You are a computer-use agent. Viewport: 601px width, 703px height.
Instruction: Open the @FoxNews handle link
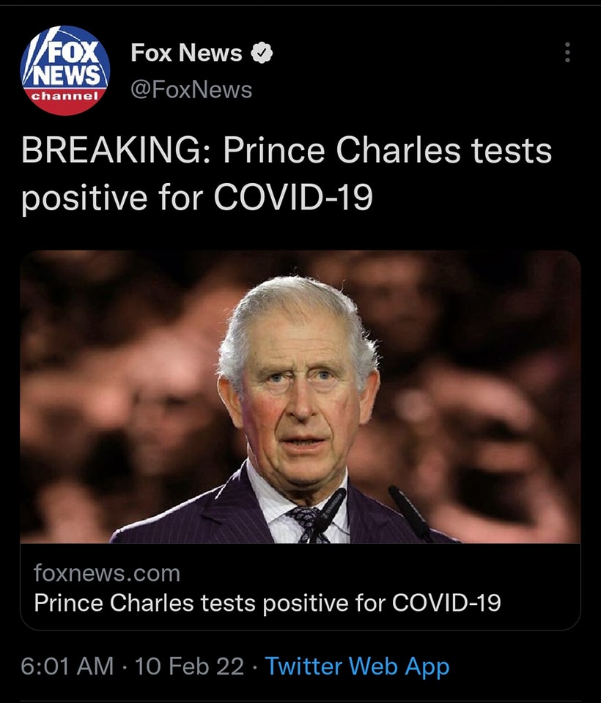click(191, 89)
